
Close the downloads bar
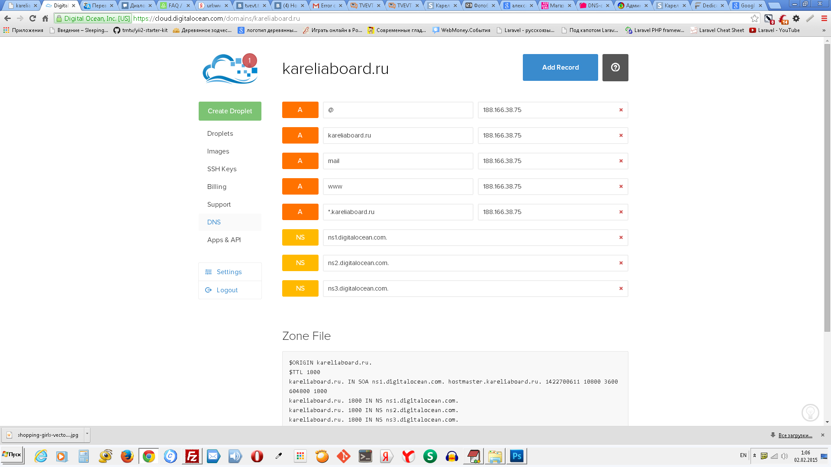823,435
